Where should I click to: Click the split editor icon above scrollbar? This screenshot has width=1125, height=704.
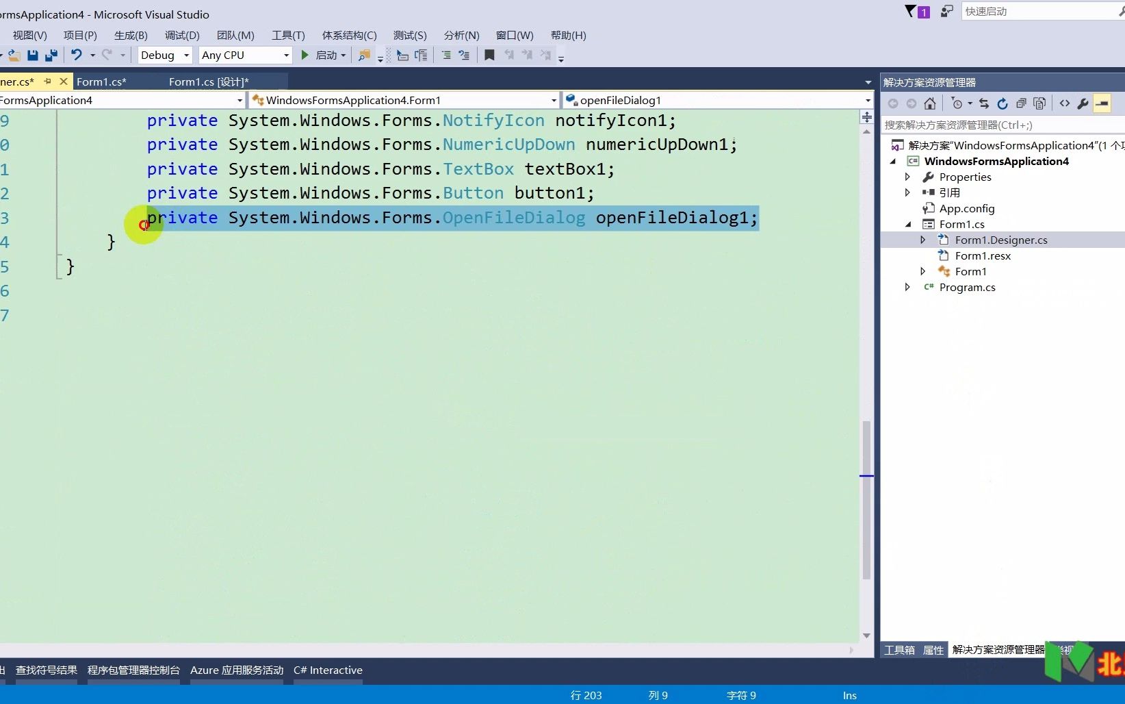[866, 117]
